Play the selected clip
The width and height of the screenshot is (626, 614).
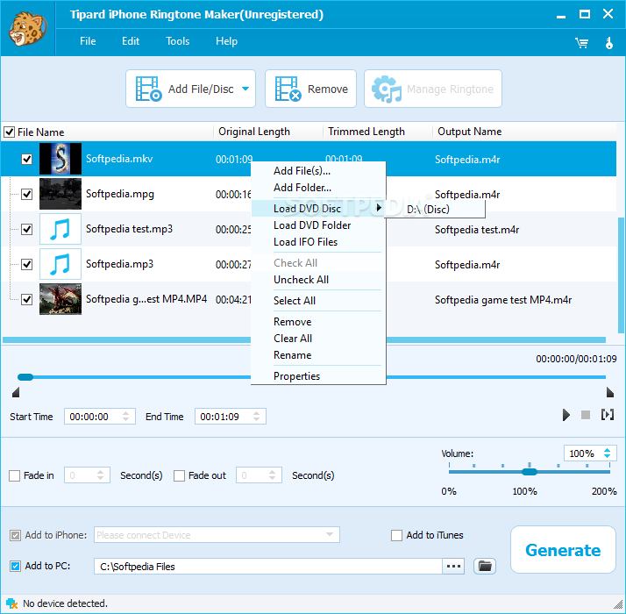point(566,415)
